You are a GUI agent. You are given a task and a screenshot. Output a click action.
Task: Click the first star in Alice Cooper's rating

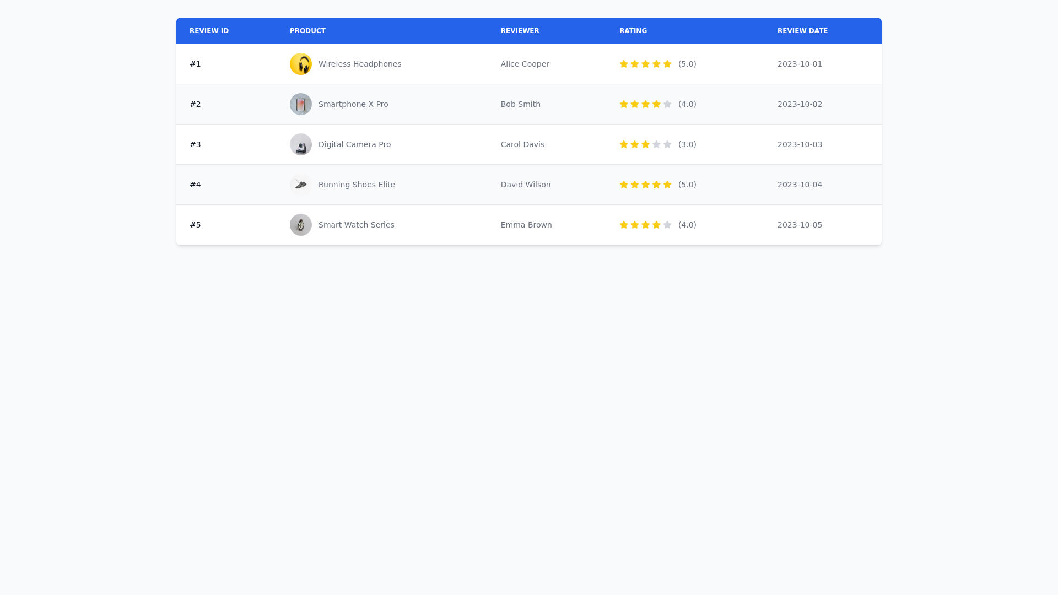point(624,64)
